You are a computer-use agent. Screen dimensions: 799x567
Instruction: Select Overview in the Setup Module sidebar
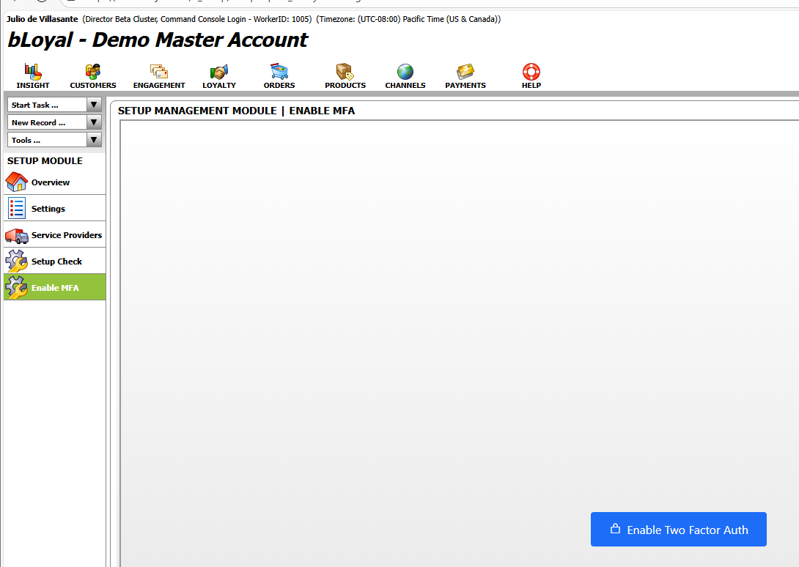pyautogui.click(x=51, y=182)
